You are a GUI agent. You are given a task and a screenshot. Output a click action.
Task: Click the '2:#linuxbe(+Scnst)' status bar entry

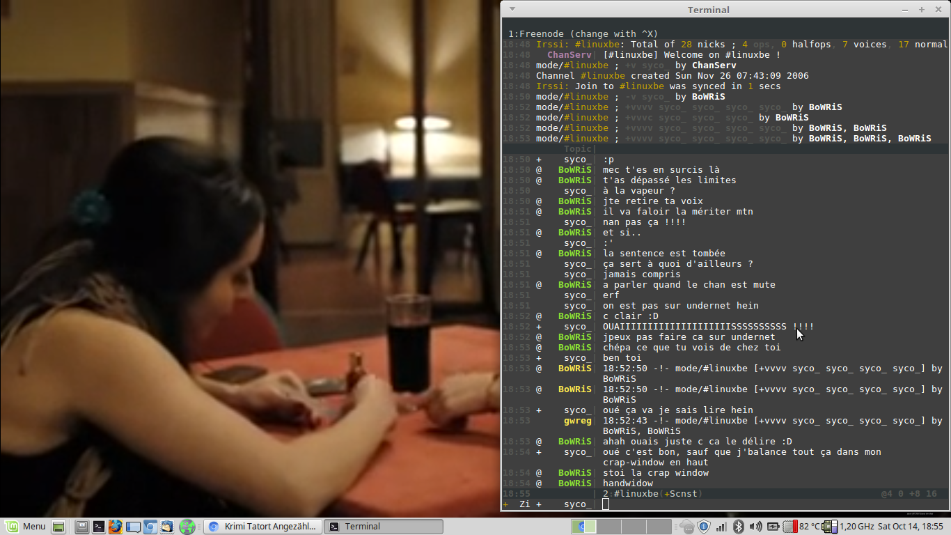652,493
